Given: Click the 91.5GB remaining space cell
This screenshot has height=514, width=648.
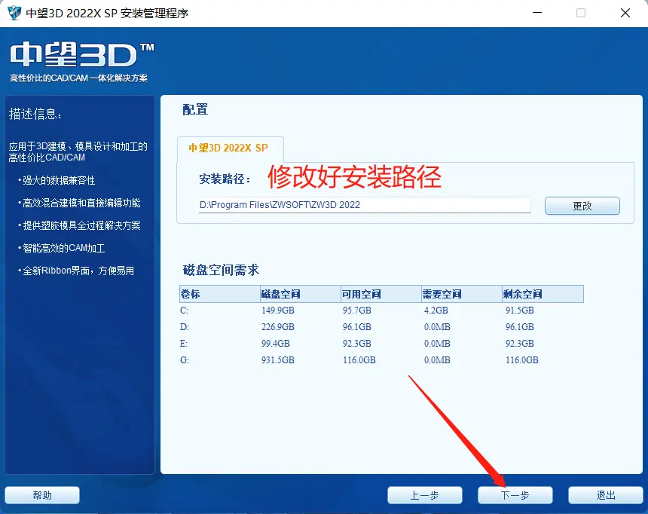Looking at the screenshot, I should pos(520,311).
